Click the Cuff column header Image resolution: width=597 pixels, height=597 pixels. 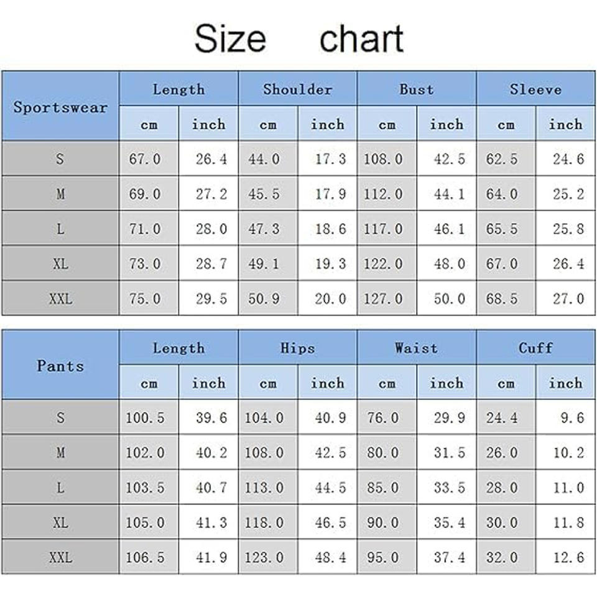coord(535,348)
